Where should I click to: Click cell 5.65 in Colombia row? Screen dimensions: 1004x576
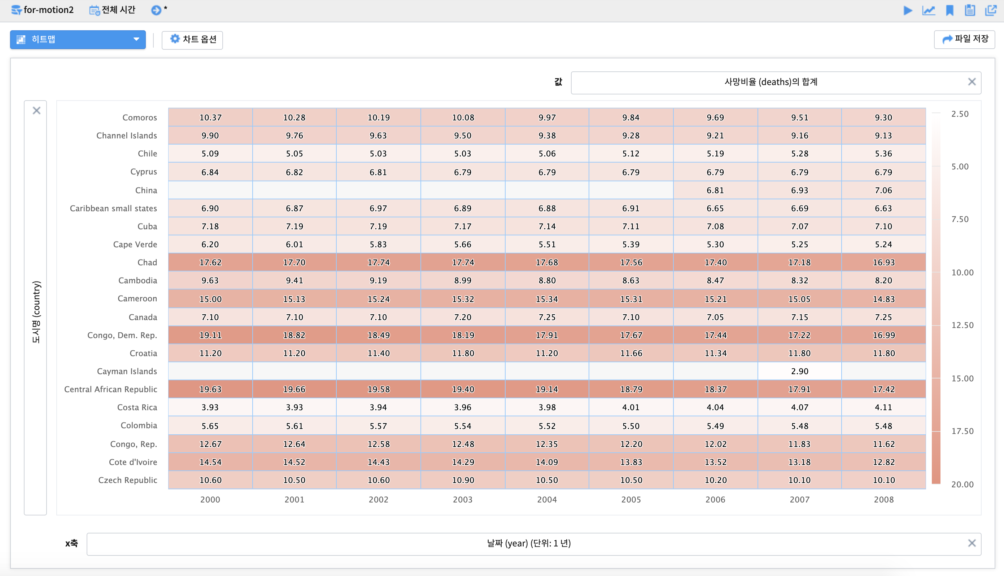(210, 426)
